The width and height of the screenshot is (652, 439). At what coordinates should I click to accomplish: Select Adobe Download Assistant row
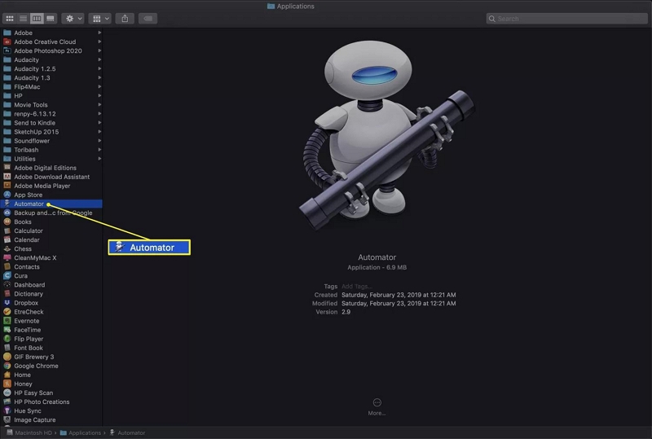click(x=51, y=177)
